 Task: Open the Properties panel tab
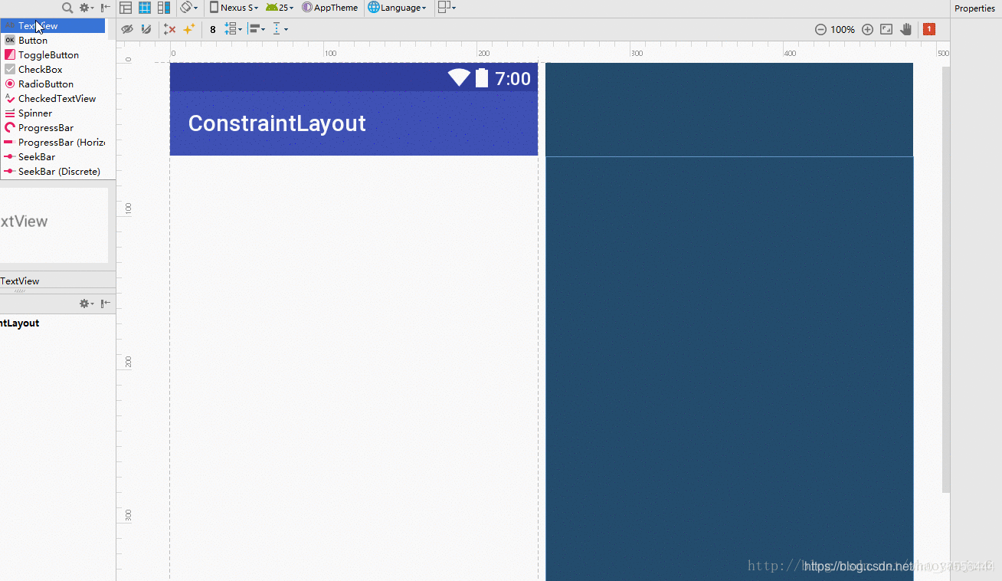click(x=974, y=8)
